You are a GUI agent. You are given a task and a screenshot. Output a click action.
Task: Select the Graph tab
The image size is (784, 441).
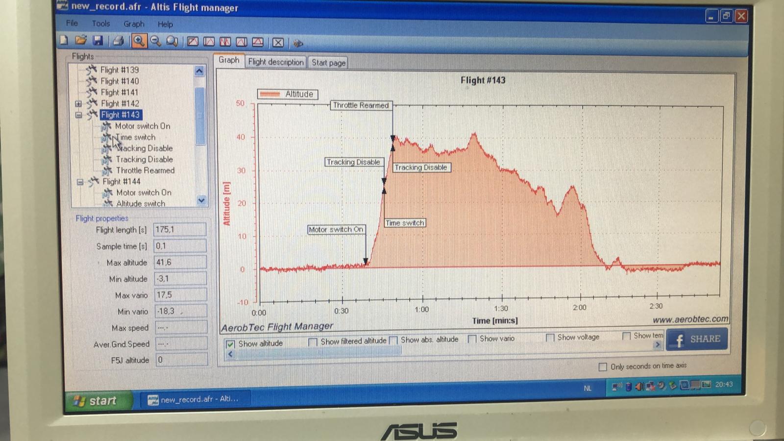coord(229,60)
